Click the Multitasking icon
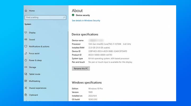 [26, 81]
